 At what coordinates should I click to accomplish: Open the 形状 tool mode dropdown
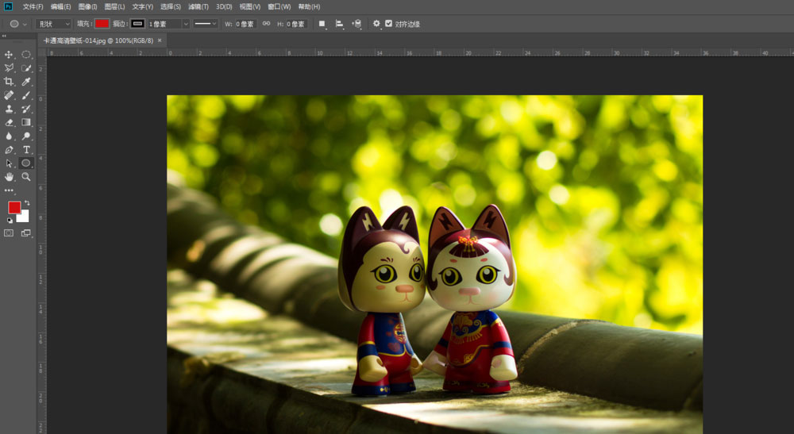pos(53,24)
